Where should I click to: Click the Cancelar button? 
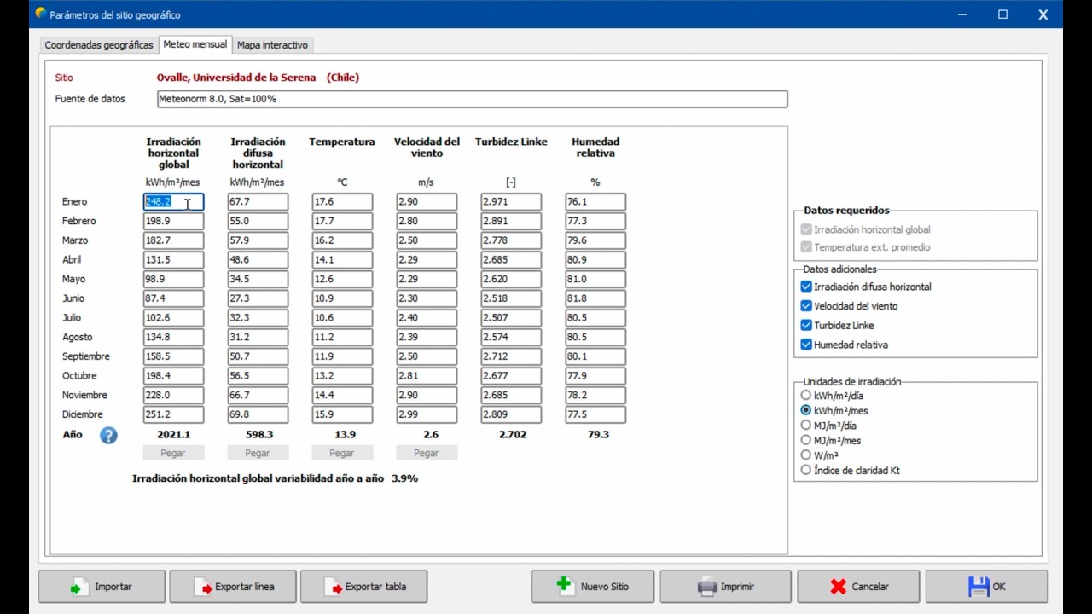coord(858,587)
